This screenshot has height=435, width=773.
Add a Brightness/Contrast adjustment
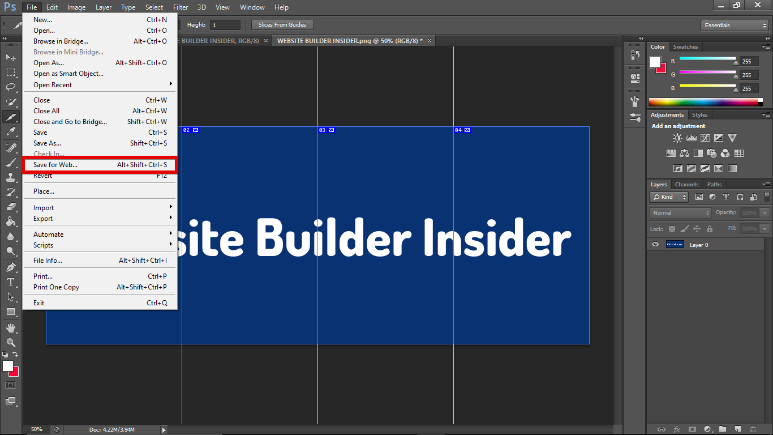pos(677,138)
